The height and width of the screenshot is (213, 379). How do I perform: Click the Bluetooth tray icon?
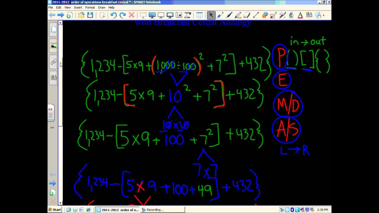click(x=292, y=210)
